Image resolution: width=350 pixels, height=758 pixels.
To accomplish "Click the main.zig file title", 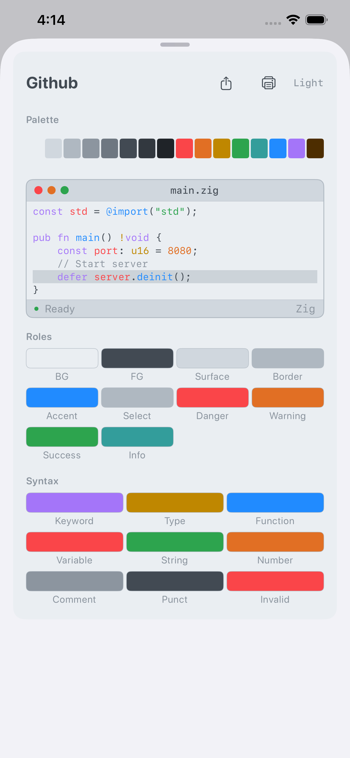I will (x=194, y=191).
